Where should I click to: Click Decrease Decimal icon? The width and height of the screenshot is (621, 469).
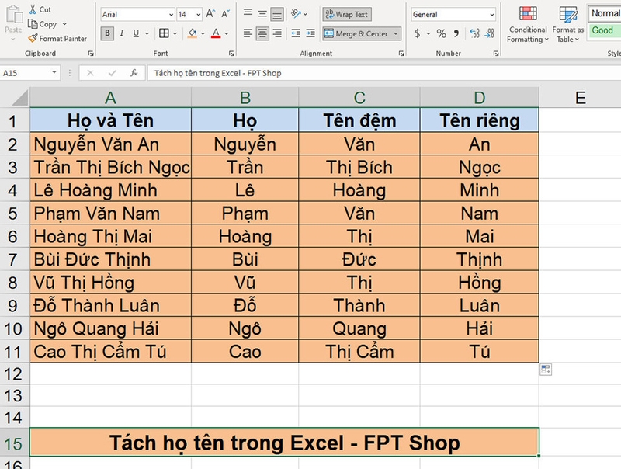pos(490,33)
